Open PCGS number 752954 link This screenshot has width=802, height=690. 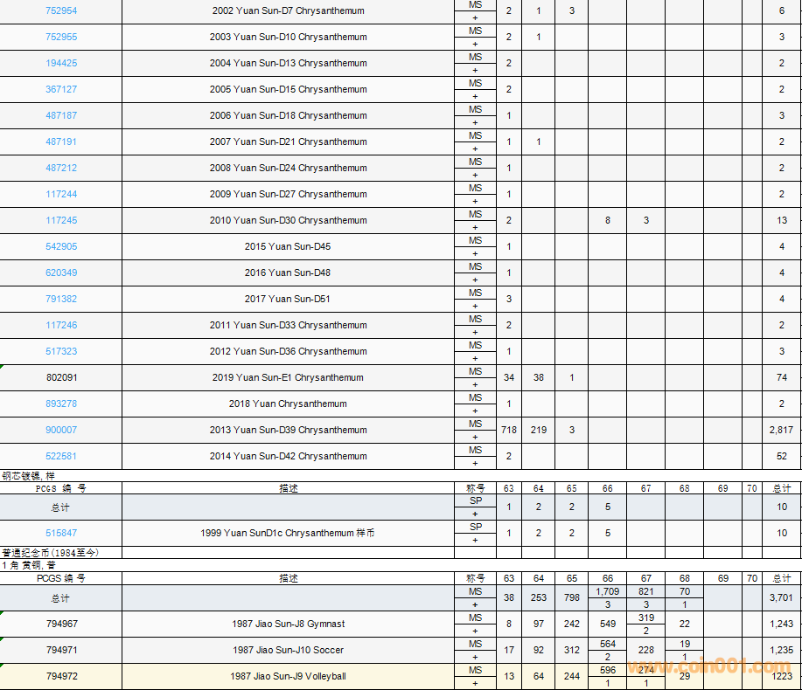61,10
